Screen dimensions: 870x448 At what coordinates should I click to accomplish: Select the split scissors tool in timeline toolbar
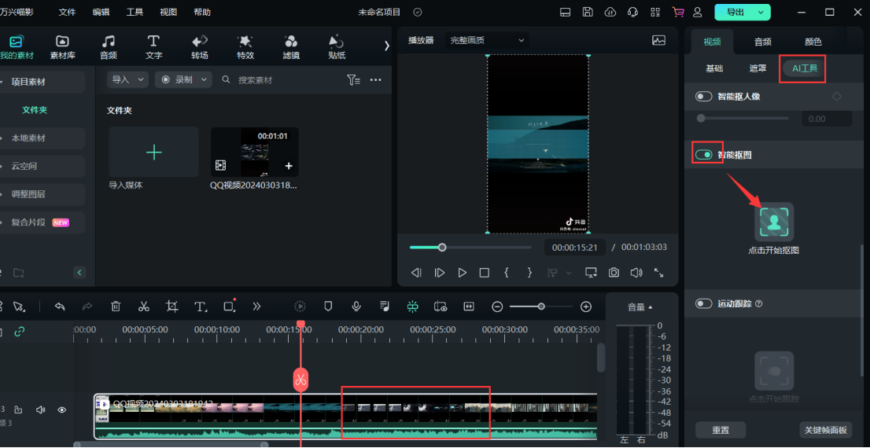pos(144,307)
